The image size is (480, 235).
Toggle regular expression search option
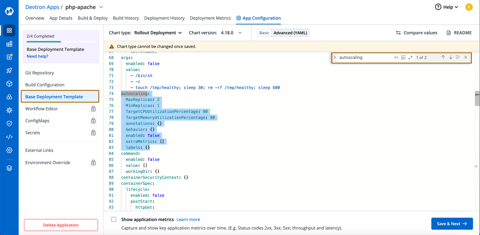[411, 57]
